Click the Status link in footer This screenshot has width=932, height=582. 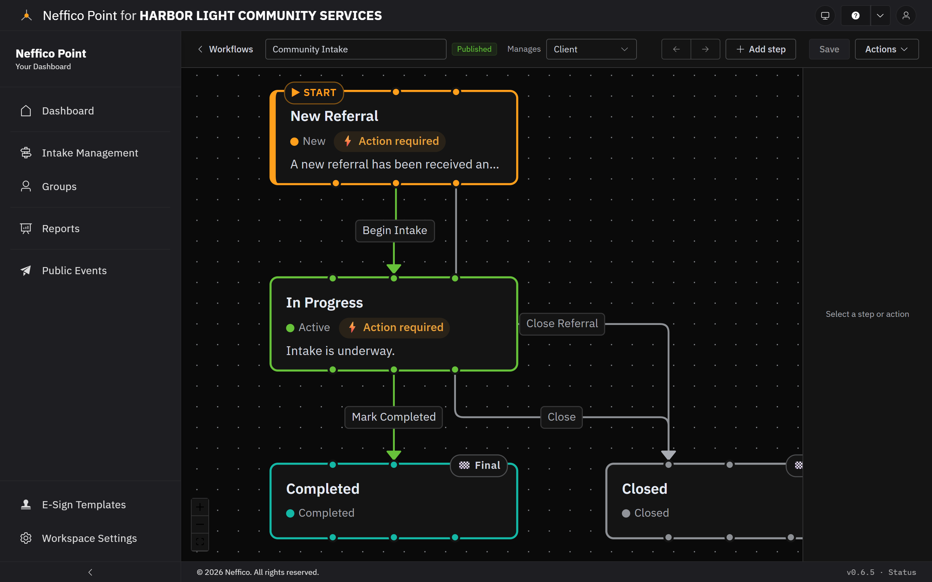[x=902, y=572]
